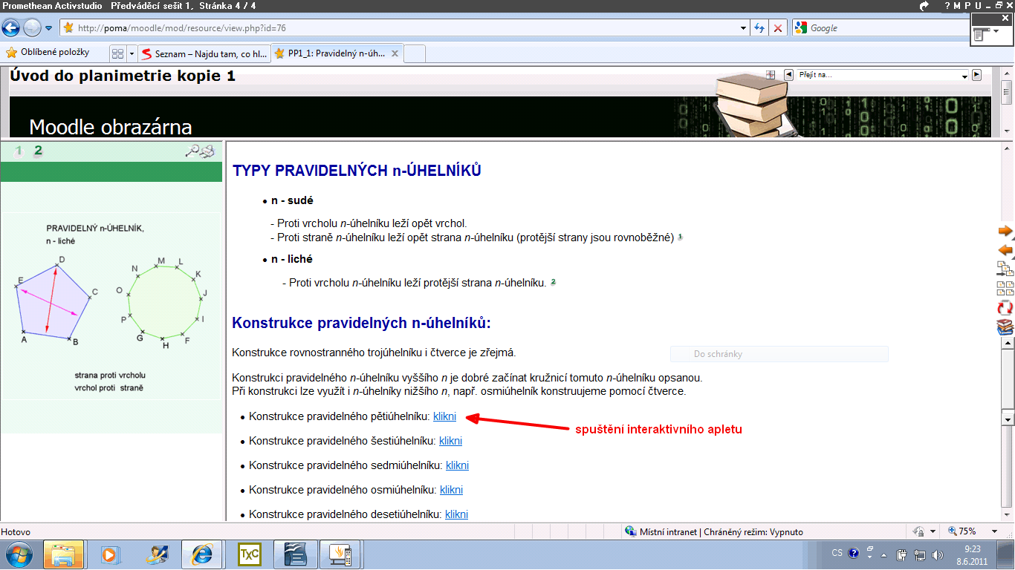Close the PP1_1 tab

tap(395, 53)
